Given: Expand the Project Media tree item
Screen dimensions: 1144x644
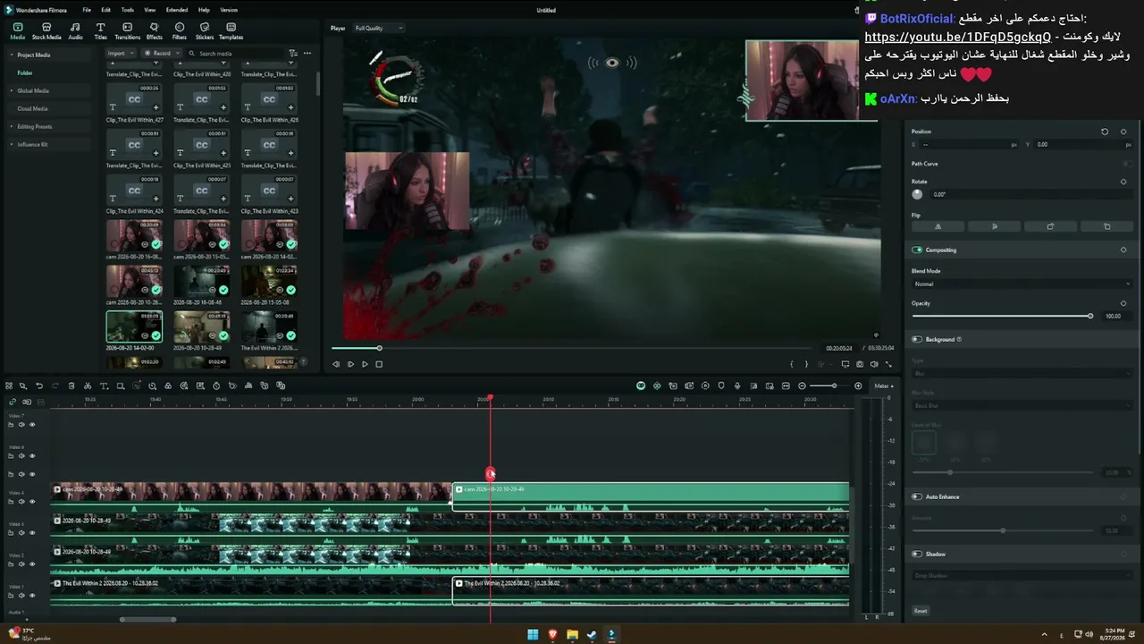Looking at the screenshot, I should tap(12, 55).
